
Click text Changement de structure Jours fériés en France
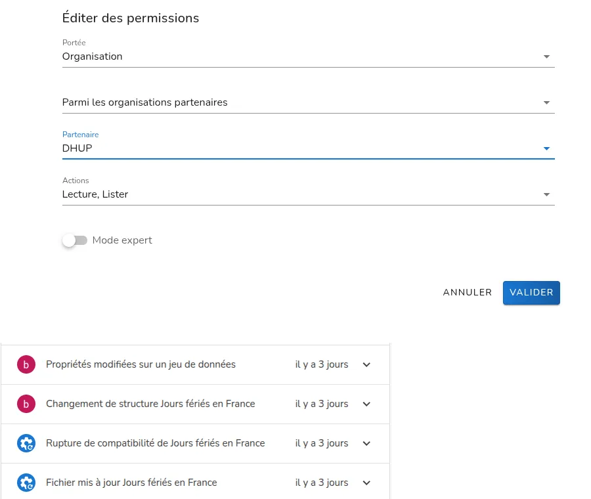tap(150, 404)
